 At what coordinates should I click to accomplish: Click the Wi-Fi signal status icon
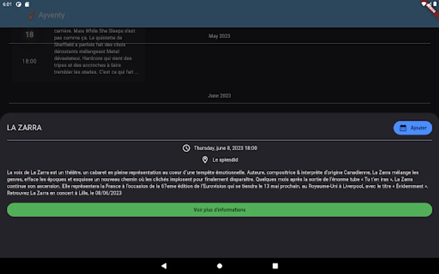[424, 4]
